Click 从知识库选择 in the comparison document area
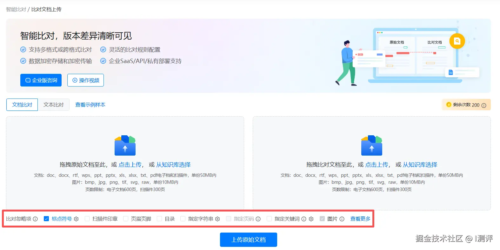Screen dimensions: 500x250 point(420,165)
